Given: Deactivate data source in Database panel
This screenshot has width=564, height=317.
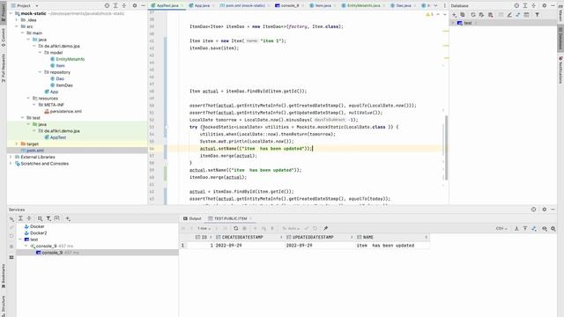Looking at the screenshot, I should 490,15.
